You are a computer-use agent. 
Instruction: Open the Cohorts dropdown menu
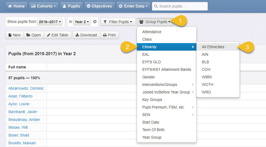[44, 6]
